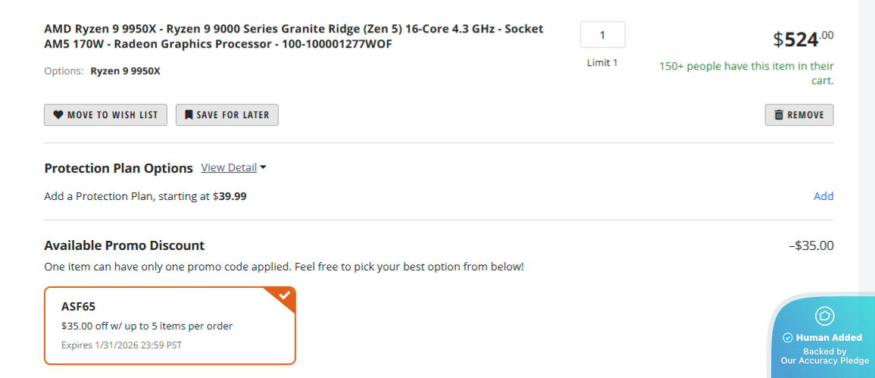Select the ASF65 promo code name
The width and height of the screenshot is (875, 378).
78,308
